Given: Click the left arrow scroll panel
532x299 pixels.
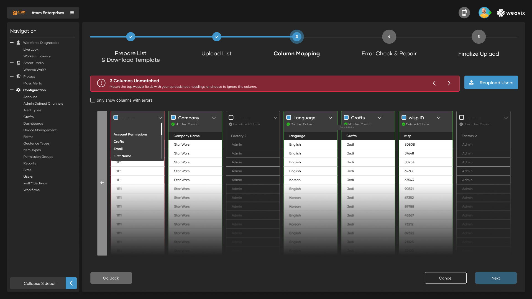Looking at the screenshot, I should [x=102, y=183].
